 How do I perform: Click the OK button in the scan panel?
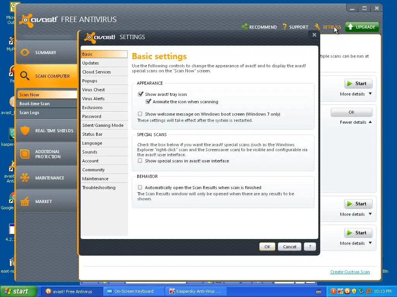(x=351, y=112)
